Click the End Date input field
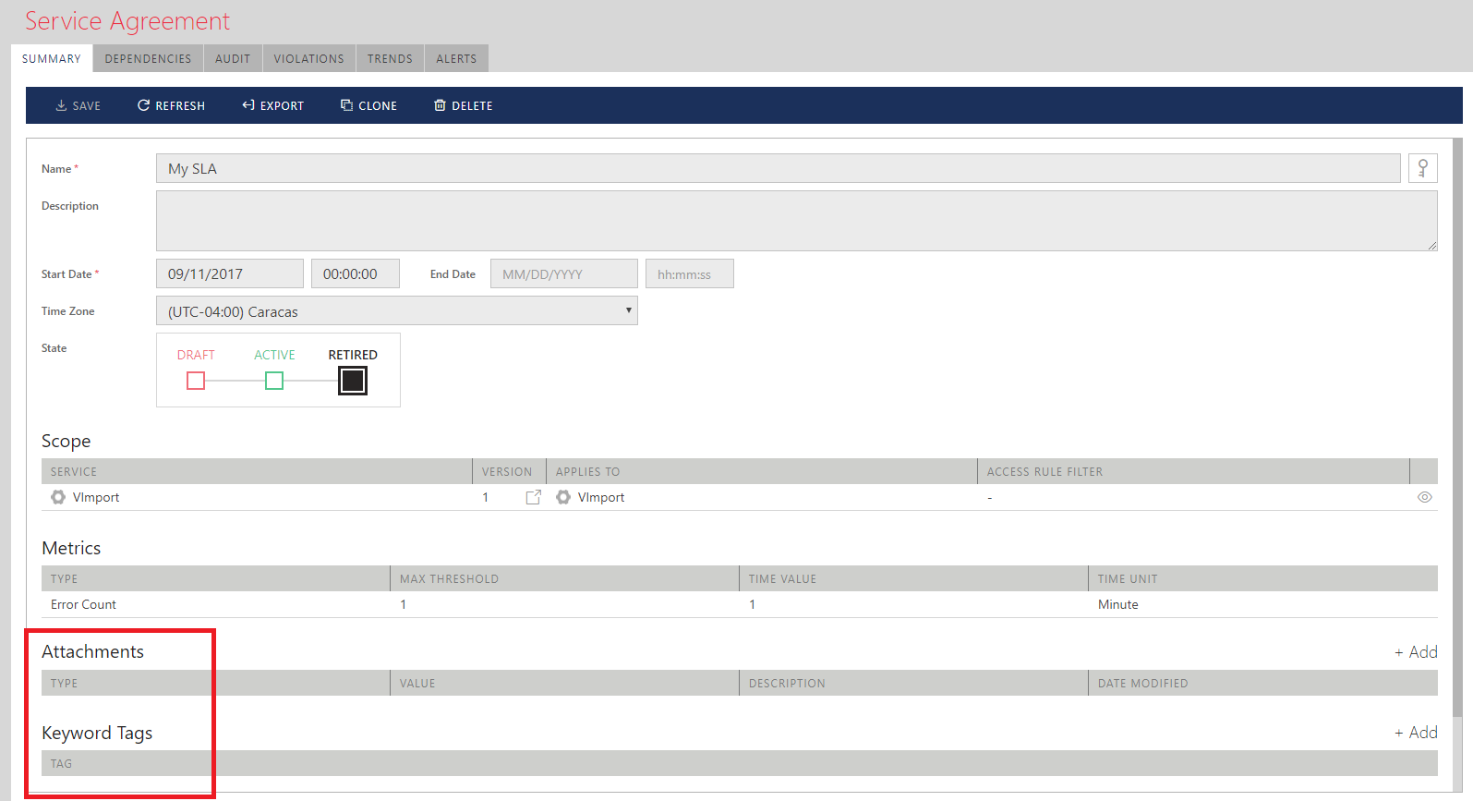 point(563,274)
